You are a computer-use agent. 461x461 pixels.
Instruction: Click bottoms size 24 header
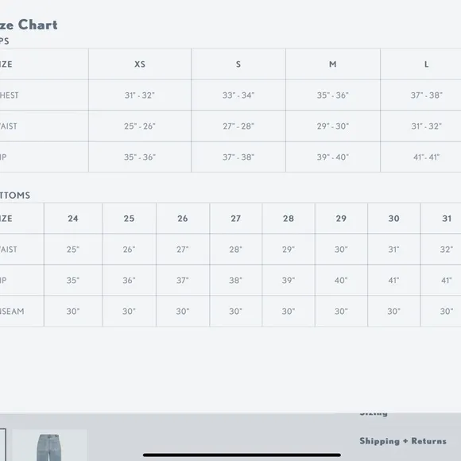click(x=73, y=219)
